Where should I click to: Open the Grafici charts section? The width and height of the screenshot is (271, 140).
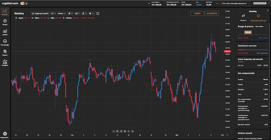(x=5, y=32)
